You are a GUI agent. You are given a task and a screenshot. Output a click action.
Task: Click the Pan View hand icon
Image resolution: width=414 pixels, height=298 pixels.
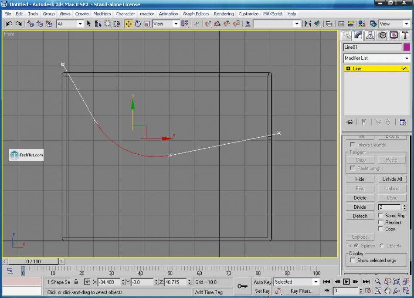(387, 291)
